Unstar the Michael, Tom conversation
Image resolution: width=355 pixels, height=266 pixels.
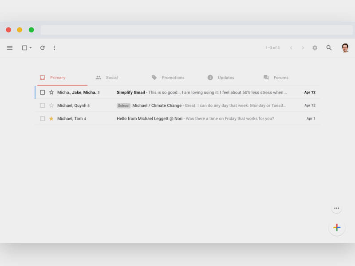51,119
